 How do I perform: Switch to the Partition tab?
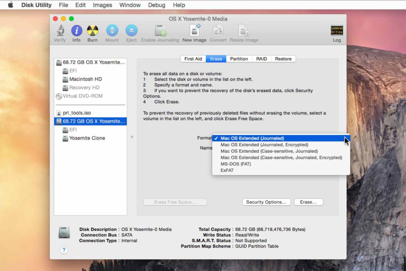point(239,59)
